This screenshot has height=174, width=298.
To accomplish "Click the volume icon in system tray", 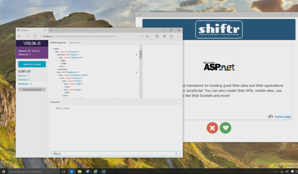I will 287,172.
